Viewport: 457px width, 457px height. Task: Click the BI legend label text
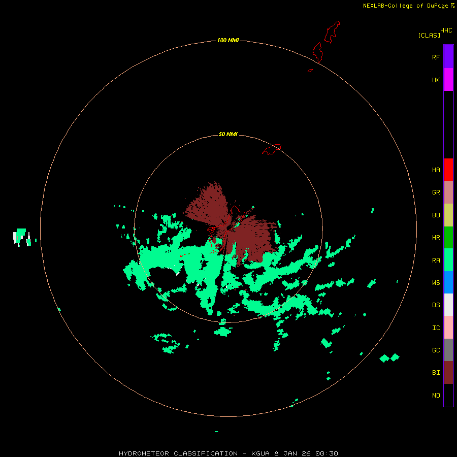pos(436,373)
